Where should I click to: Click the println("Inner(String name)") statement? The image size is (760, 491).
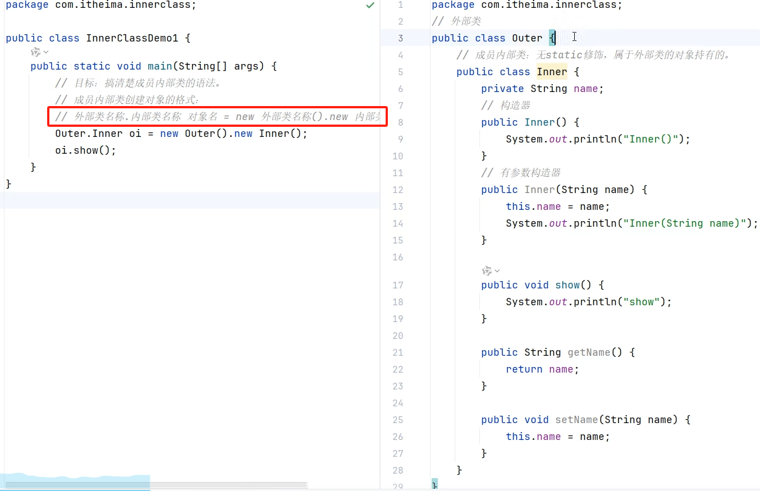tap(632, 223)
